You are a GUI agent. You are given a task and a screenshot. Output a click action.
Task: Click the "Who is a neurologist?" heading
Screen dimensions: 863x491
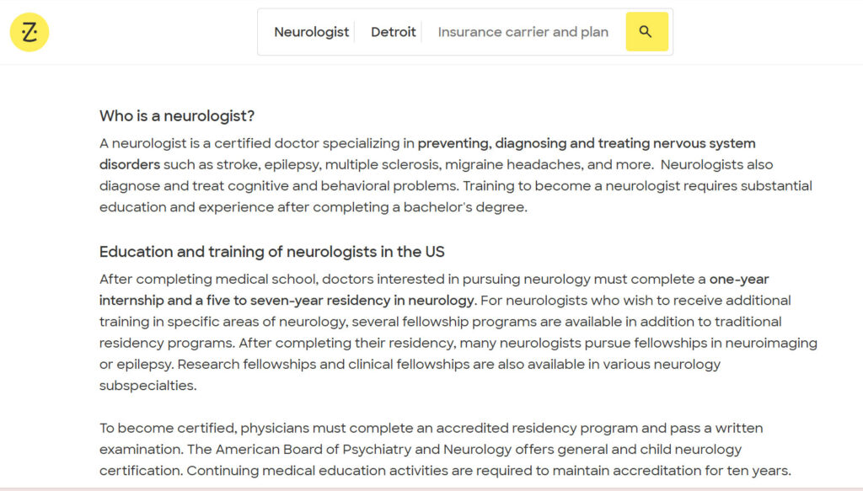[177, 115]
